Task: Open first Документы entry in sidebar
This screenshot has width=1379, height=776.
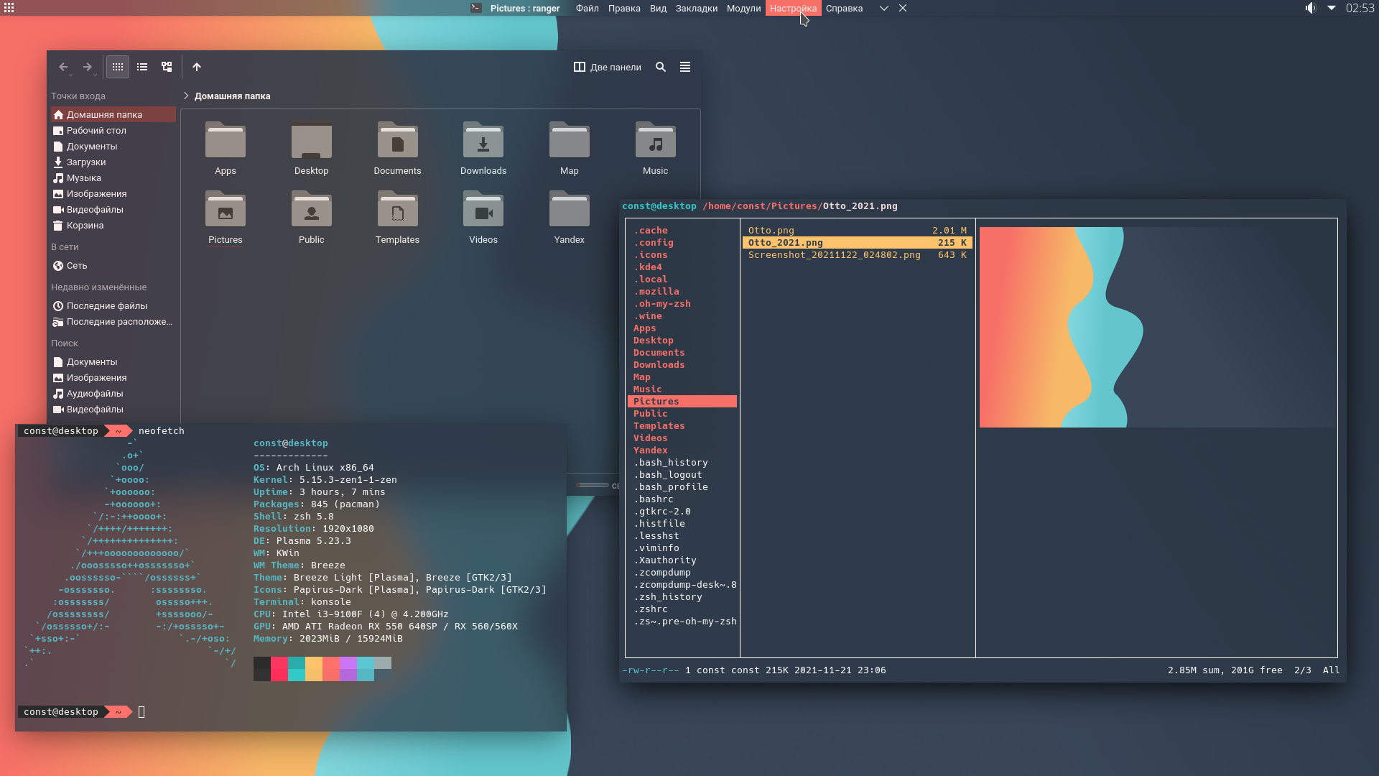Action: tap(113, 146)
